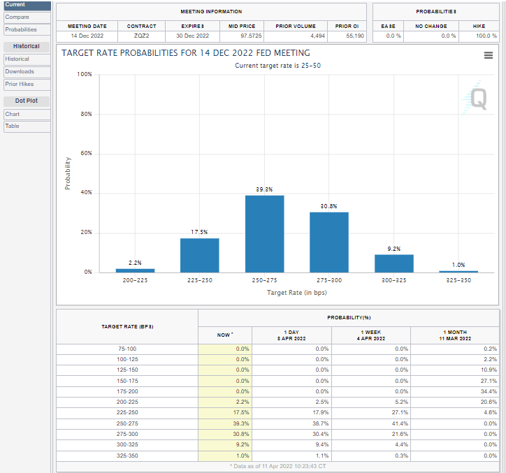Click the NOW column header

tap(224, 335)
